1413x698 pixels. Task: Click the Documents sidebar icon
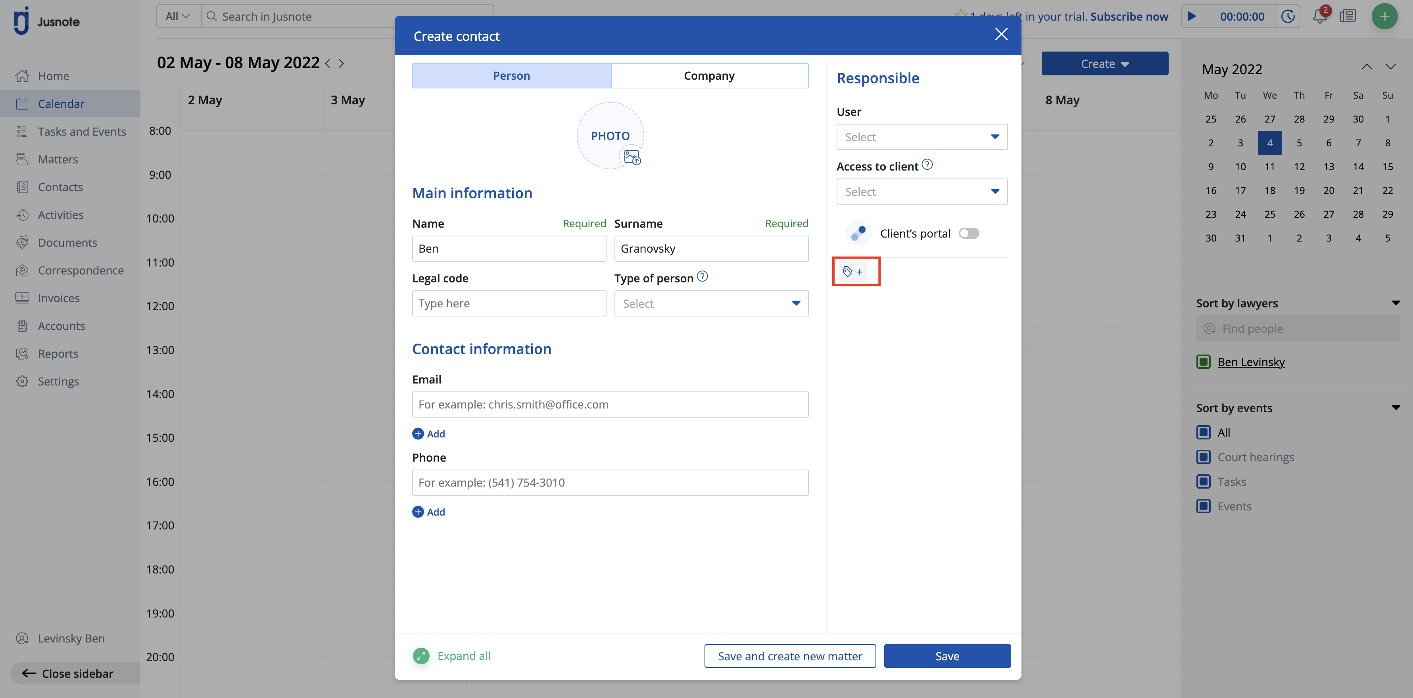point(22,242)
